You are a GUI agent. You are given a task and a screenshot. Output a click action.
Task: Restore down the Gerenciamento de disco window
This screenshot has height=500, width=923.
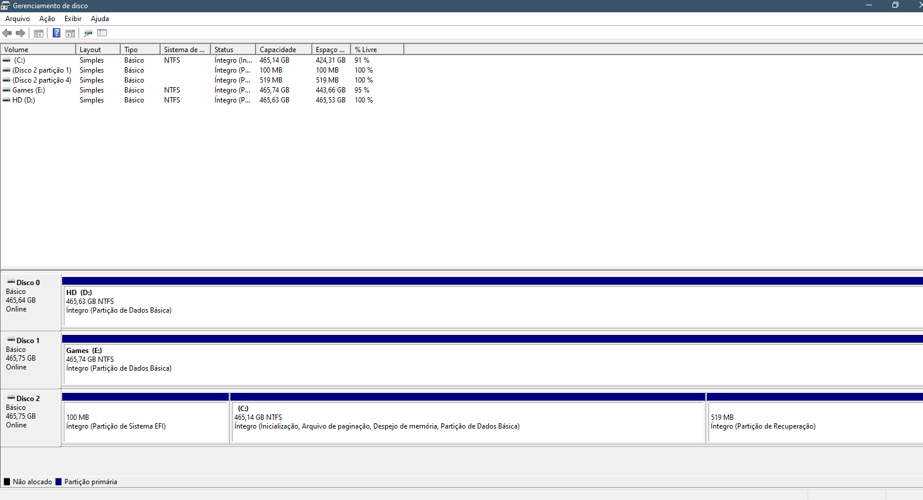pyautogui.click(x=895, y=5)
